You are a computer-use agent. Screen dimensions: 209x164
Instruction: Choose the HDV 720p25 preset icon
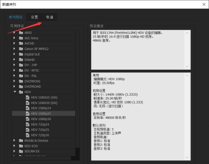click(x=28, y=130)
